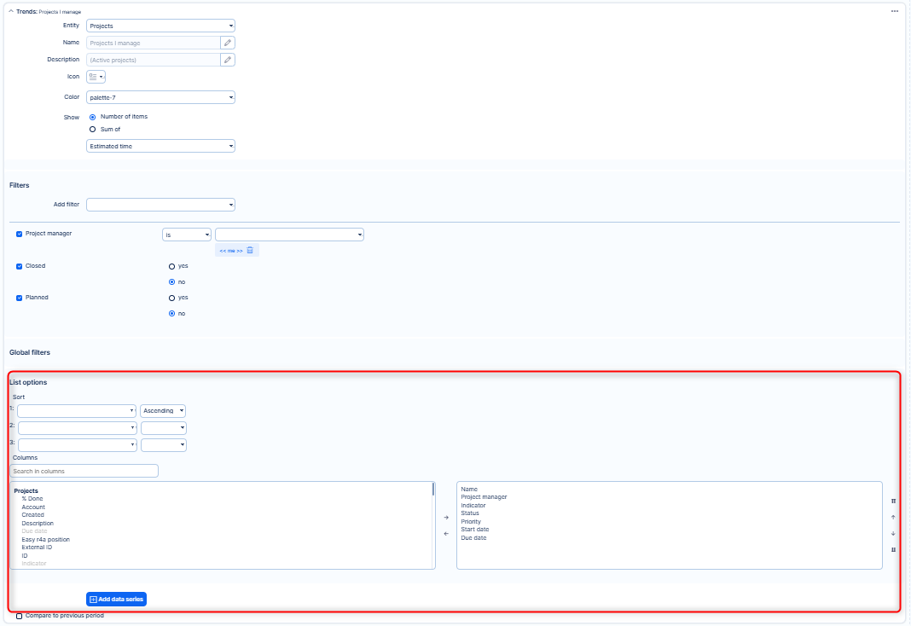Open the three-dot menu of Trends module

[x=895, y=11]
